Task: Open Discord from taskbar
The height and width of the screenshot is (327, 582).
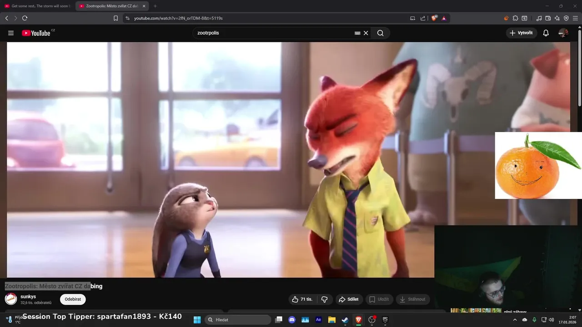Action: pos(292,320)
